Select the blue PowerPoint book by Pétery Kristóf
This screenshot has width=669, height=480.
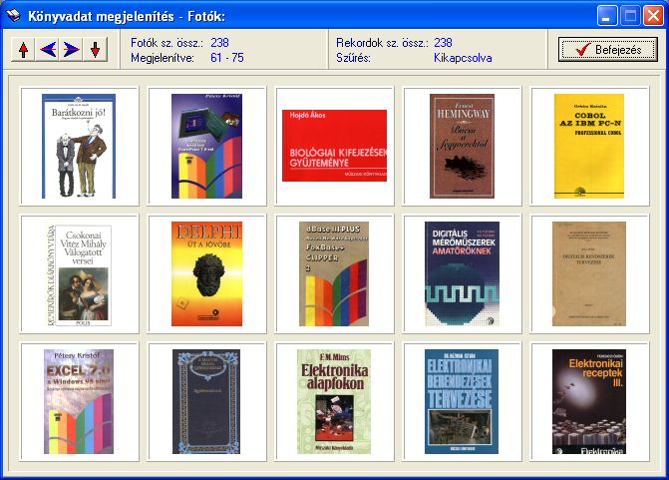207,146
